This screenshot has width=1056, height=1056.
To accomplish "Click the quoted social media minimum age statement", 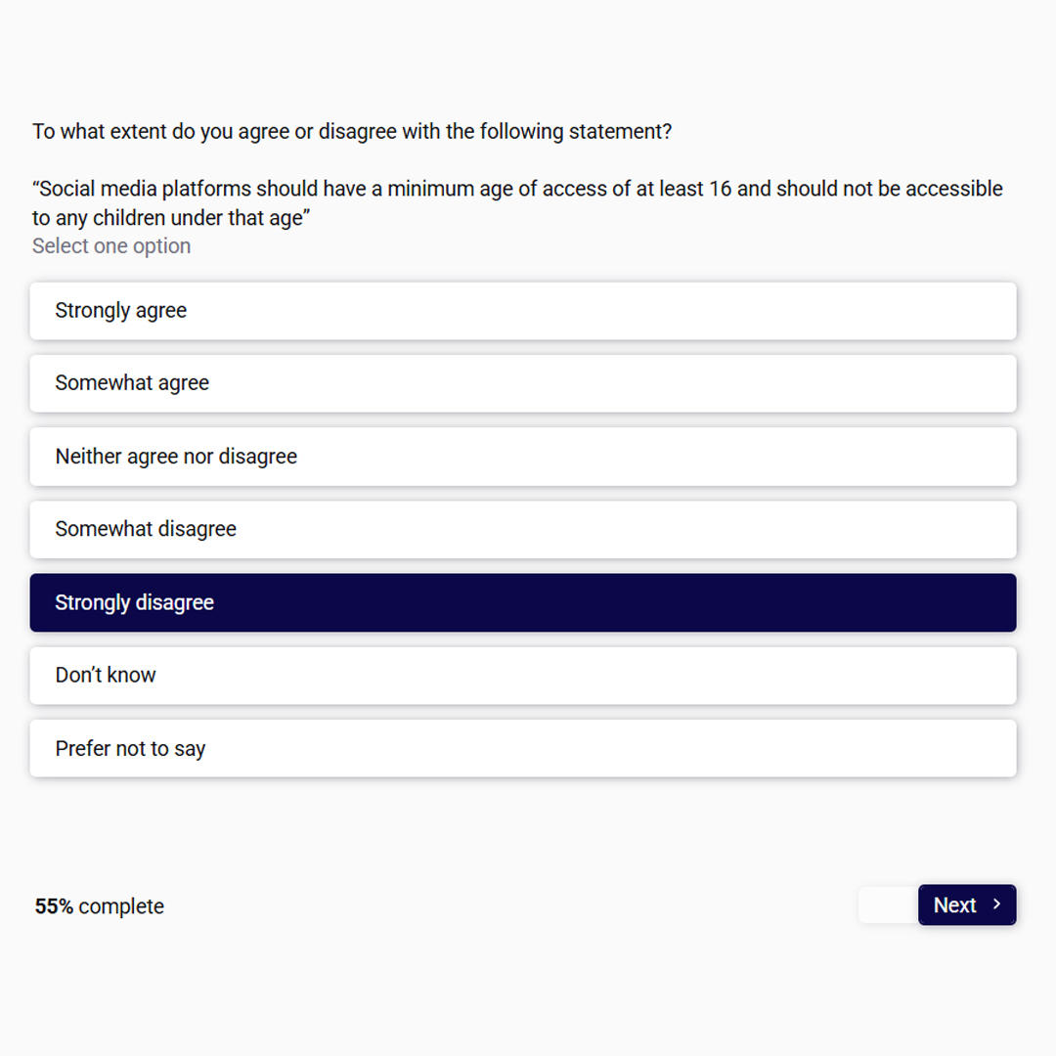I will [517, 202].
